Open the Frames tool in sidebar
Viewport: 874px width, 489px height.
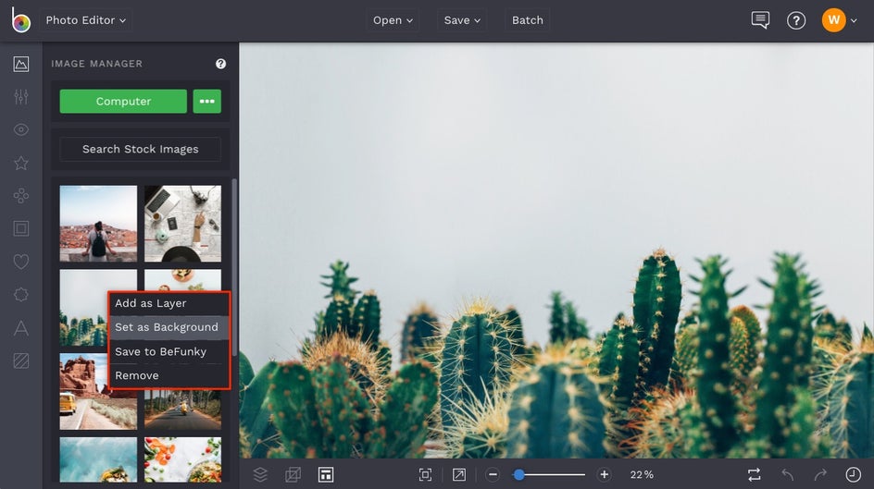point(20,228)
